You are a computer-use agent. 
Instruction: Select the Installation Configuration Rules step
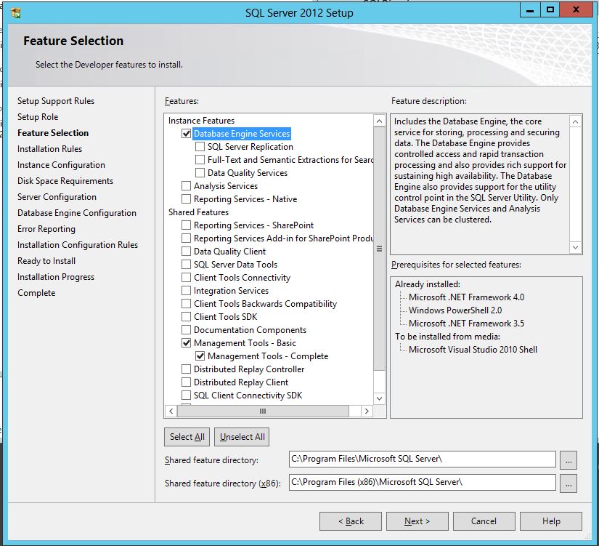point(78,245)
